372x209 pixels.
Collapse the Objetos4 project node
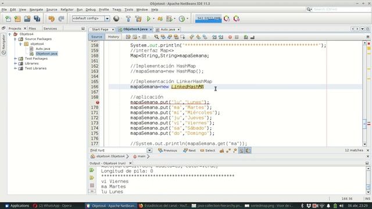pos(10,34)
